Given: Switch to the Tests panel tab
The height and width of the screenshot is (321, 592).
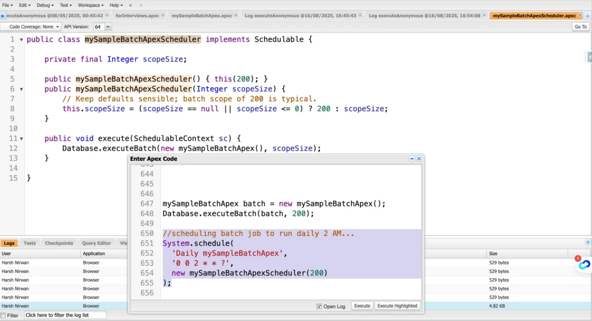Looking at the screenshot, I should 29,243.
